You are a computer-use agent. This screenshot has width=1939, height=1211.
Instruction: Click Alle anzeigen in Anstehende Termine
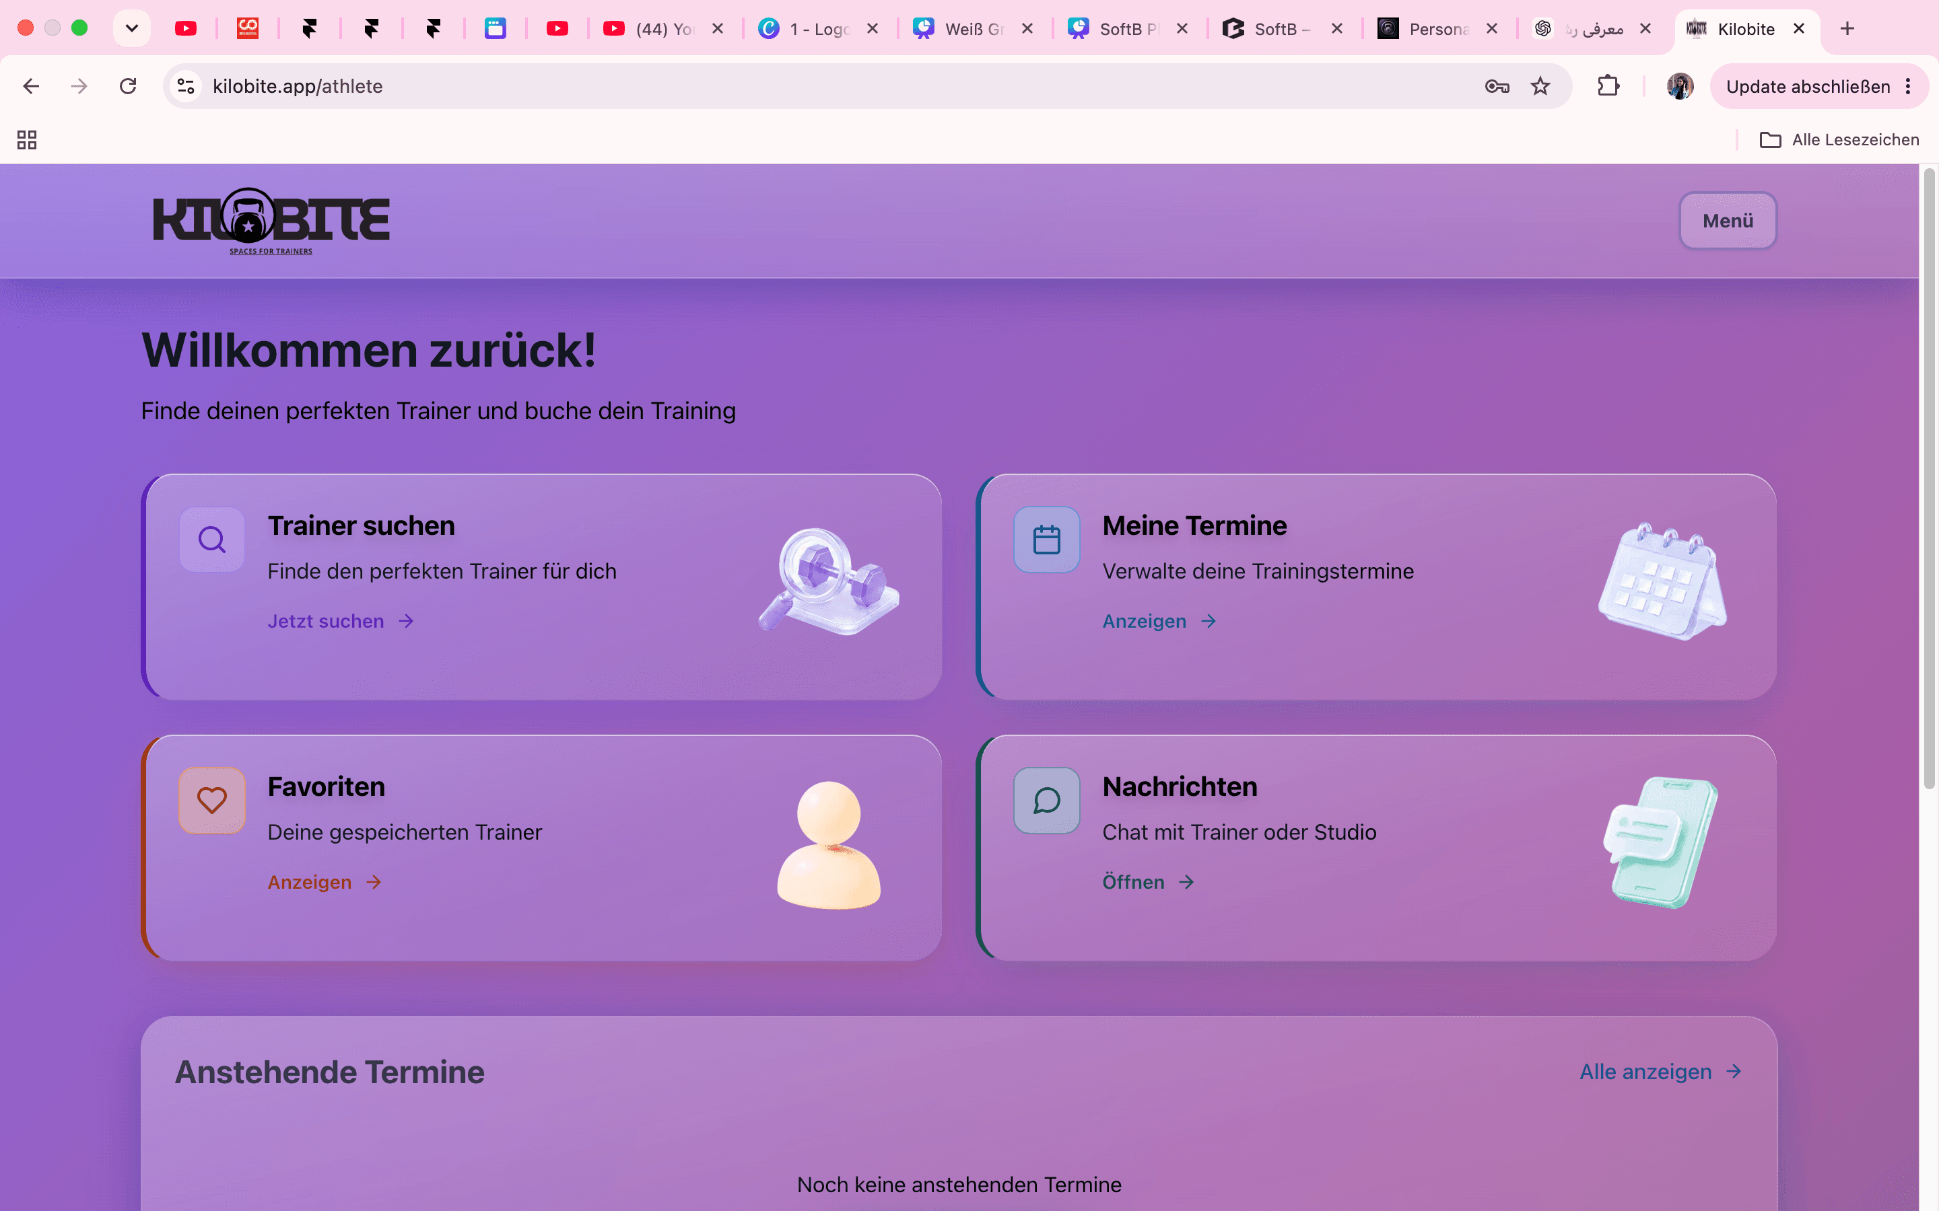coord(1660,1072)
